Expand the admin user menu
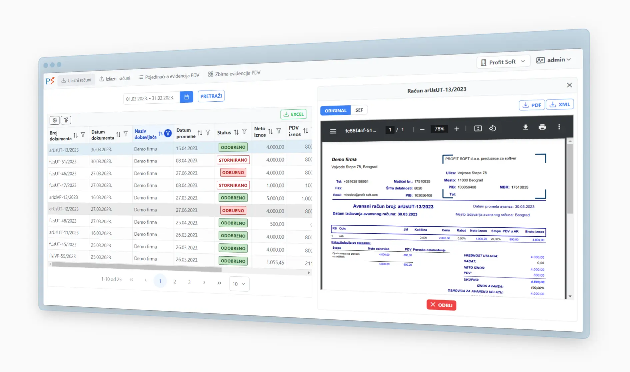Image resolution: width=630 pixels, height=372 pixels. point(553,60)
